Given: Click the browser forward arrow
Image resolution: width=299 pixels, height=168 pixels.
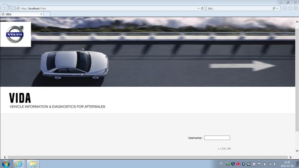Looking at the screenshot, I should (x=12, y=8).
